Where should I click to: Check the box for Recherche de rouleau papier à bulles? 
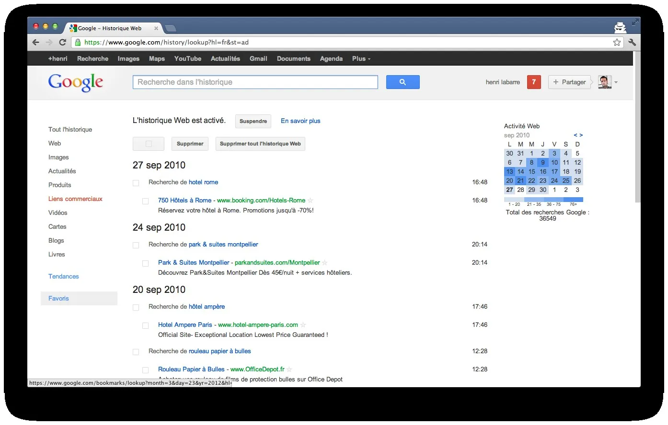[x=136, y=352]
